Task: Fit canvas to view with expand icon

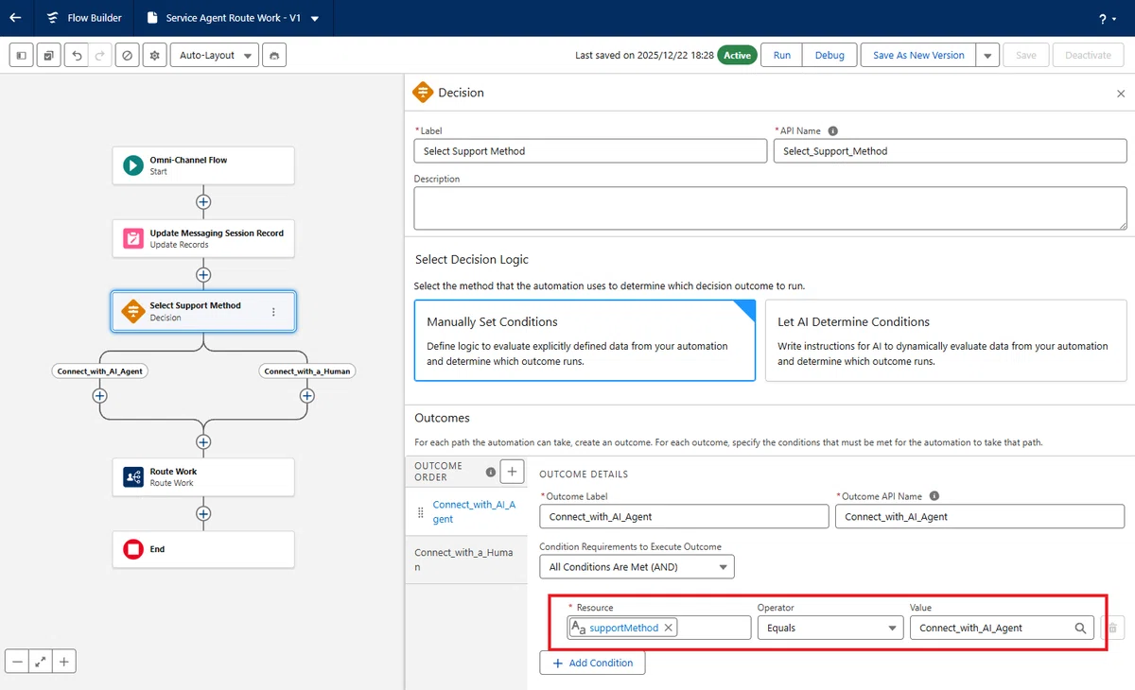Action: coord(41,662)
